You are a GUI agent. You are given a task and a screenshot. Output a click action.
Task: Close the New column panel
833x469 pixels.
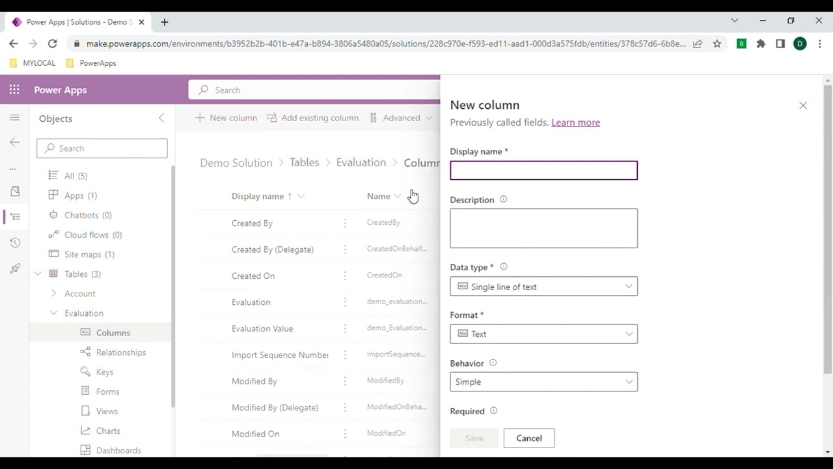tap(803, 106)
